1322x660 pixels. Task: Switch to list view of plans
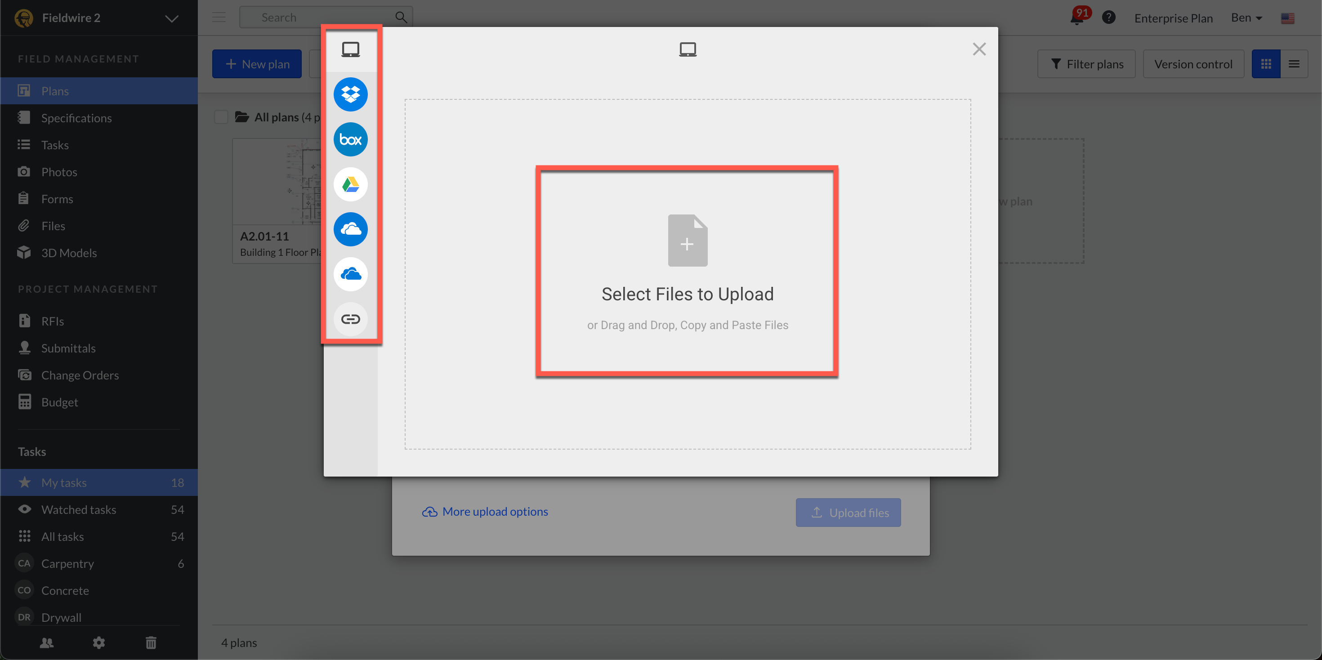coord(1294,64)
